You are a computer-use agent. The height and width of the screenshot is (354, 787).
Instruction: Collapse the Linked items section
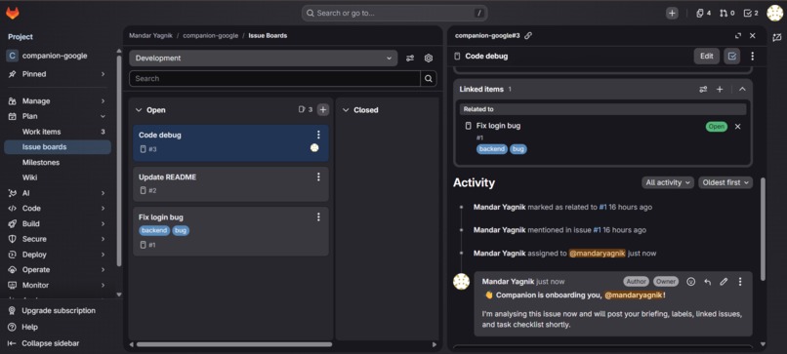point(742,90)
